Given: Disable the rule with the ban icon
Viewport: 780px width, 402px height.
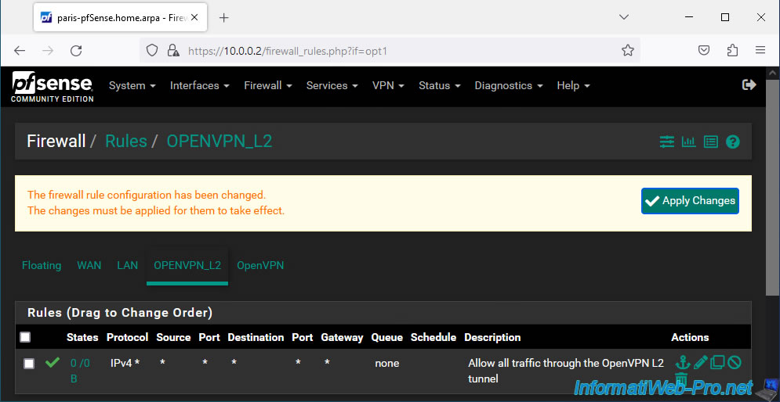Looking at the screenshot, I should click(x=735, y=362).
